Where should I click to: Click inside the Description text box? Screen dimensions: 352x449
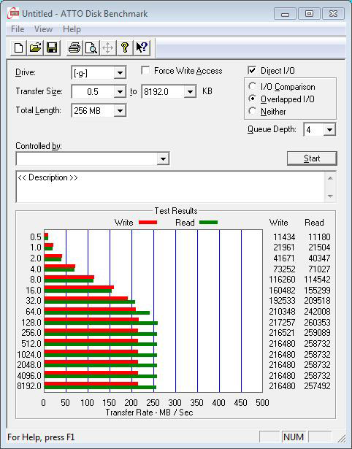(x=171, y=187)
